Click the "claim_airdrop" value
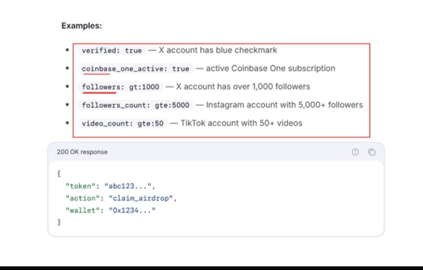This screenshot has width=423, height=270. [141, 198]
